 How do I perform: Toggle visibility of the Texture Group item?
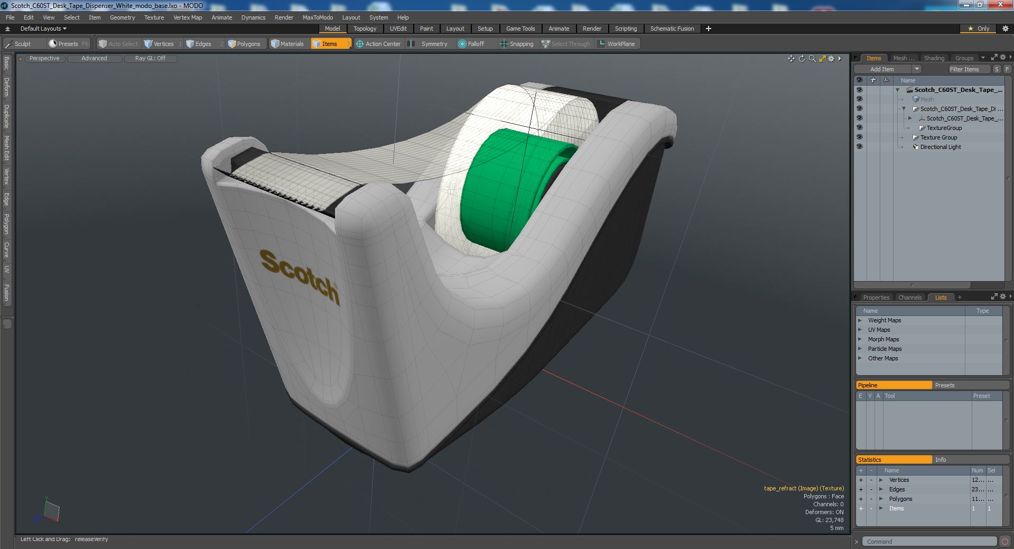pyautogui.click(x=859, y=137)
